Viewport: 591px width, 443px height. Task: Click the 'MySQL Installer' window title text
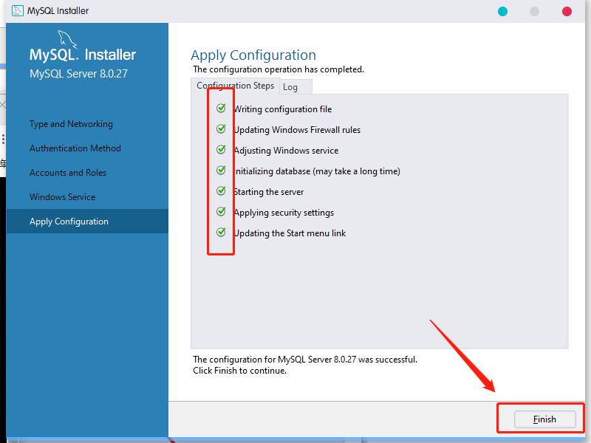[x=58, y=11]
